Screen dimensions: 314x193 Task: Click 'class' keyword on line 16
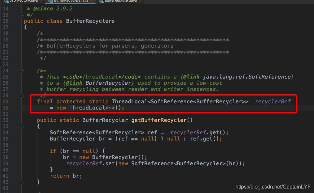tap(55, 21)
